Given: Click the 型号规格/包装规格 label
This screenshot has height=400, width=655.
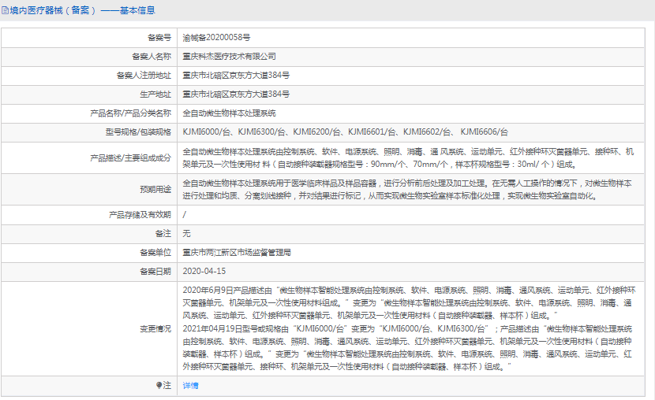Looking at the screenshot, I should (x=138, y=132).
